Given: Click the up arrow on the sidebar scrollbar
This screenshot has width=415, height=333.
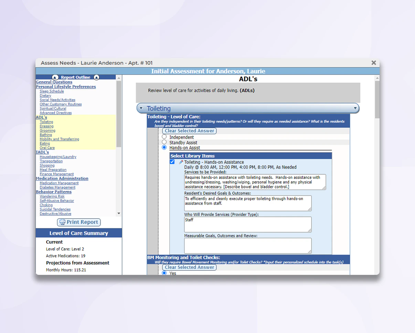Looking at the screenshot, I should [x=119, y=78].
